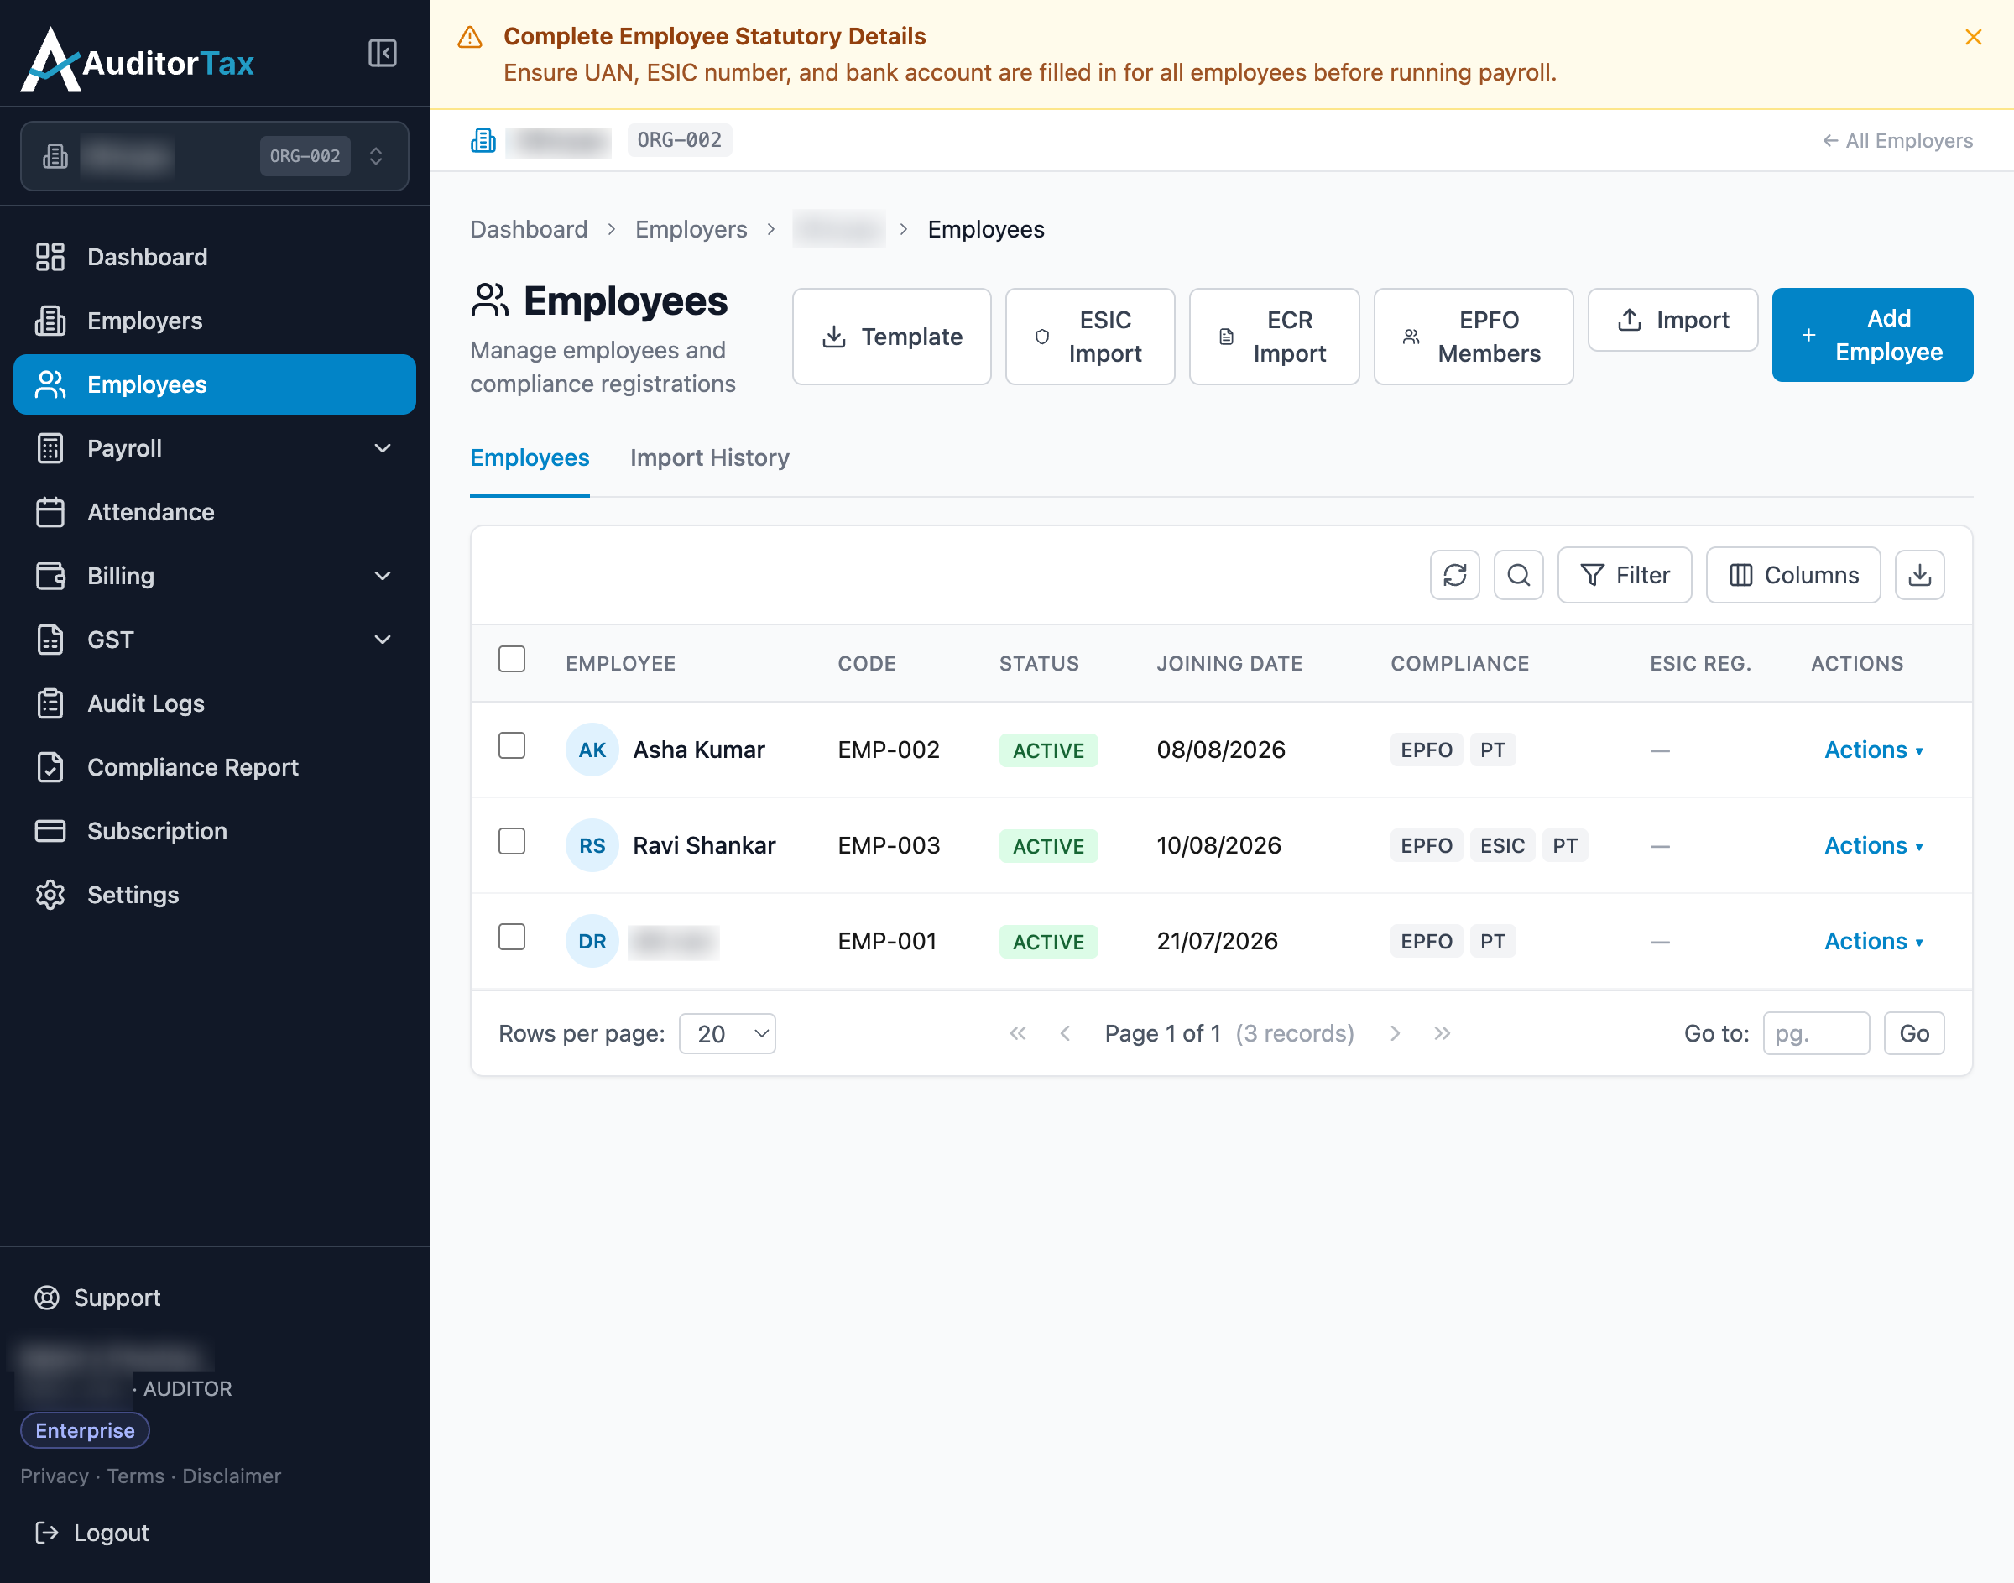
Task: Open Dashboard in the sidebar
Action: coord(214,257)
